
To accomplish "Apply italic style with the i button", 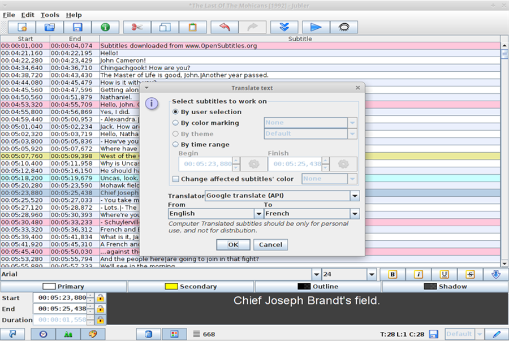I will click(x=419, y=274).
